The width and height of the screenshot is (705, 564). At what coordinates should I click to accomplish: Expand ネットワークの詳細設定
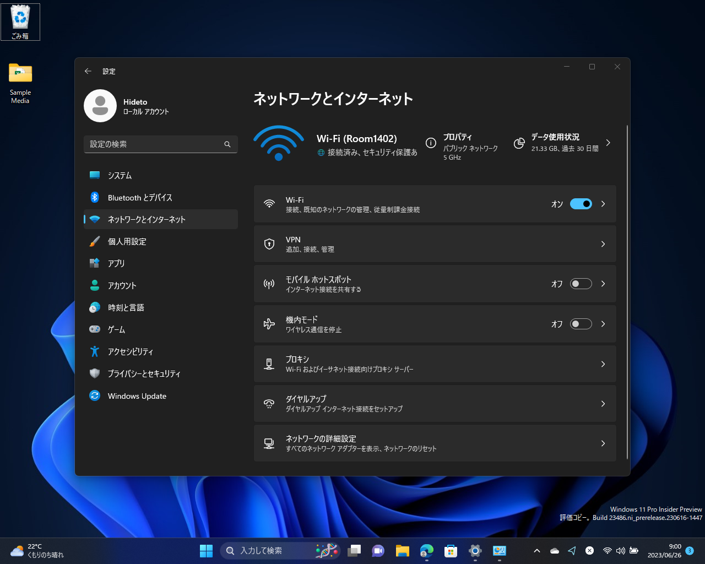(x=603, y=443)
